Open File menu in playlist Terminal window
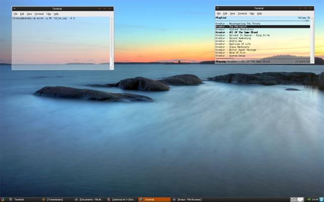The width and height of the screenshot is (324, 202). pyautogui.click(x=219, y=14)
